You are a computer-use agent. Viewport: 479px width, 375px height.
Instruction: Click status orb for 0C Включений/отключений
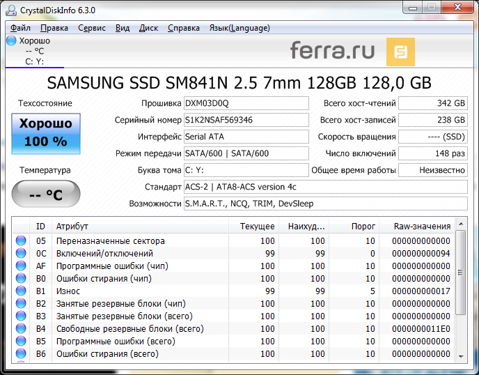(21, 253)
